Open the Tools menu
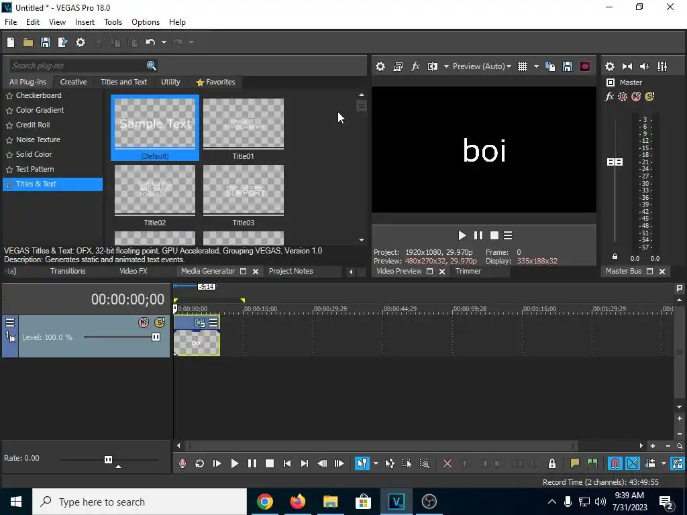Viewport: 687px width, 515px height. point(113,22)
